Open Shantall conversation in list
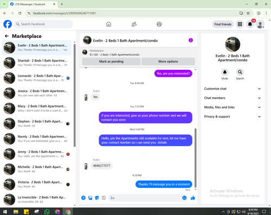 click(36, 63)
